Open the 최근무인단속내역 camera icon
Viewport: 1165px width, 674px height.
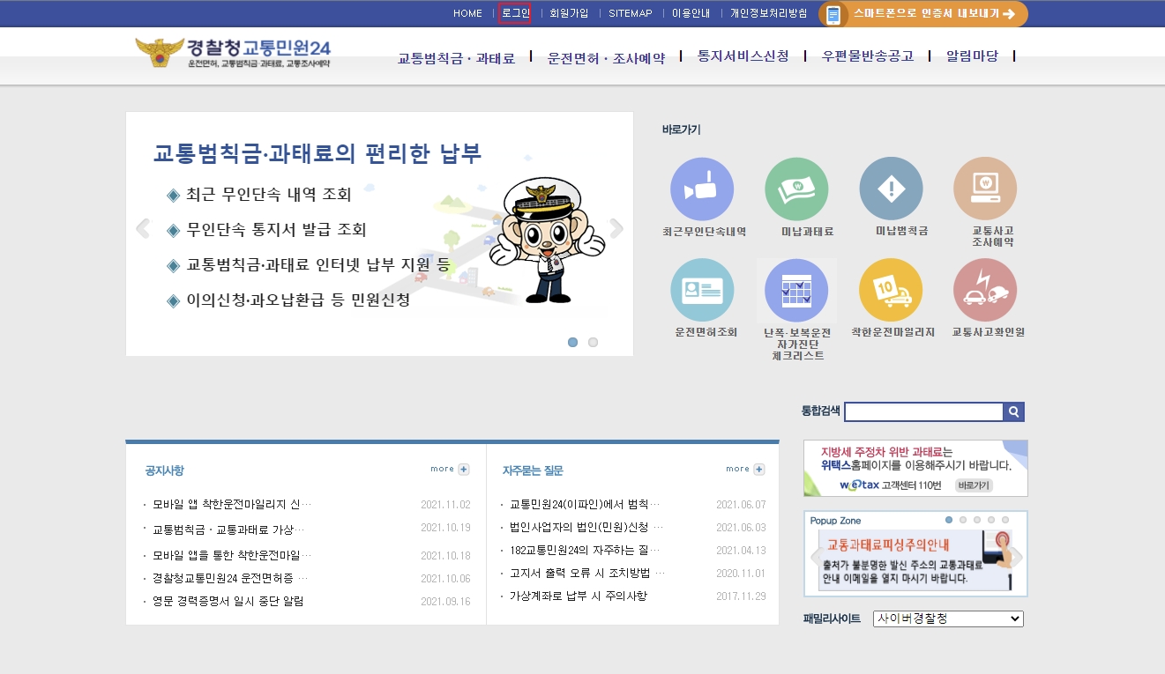(702, 189)
